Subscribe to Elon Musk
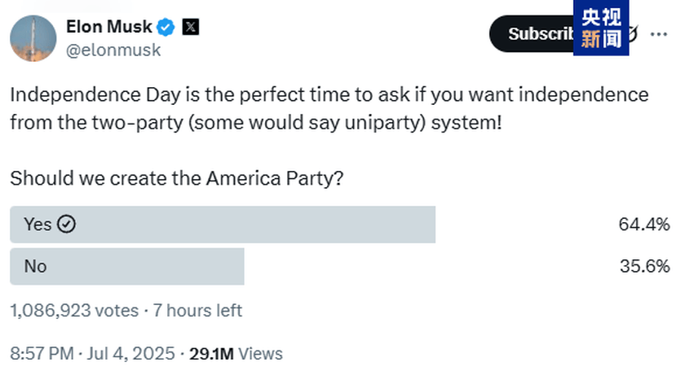 pos(532,33)
